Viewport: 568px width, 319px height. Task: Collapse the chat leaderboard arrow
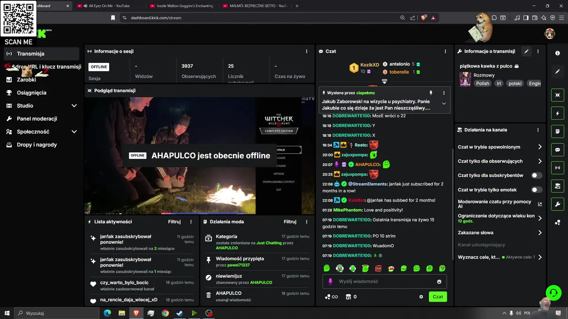coord(385,82)
